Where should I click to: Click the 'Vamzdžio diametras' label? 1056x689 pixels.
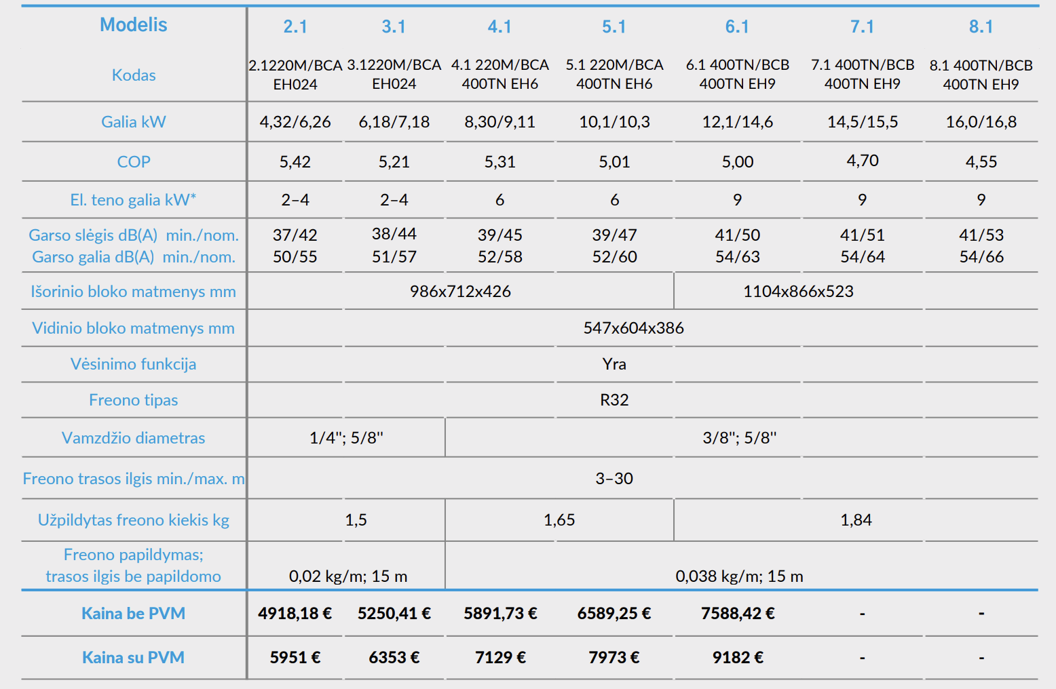pyautogui.click(x=134, y=438)
